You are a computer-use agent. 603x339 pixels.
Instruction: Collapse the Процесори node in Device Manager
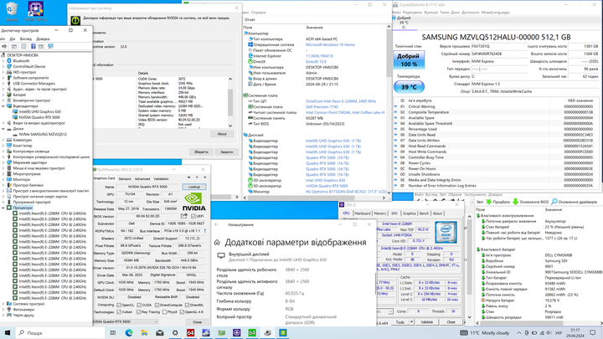point(3,208)
